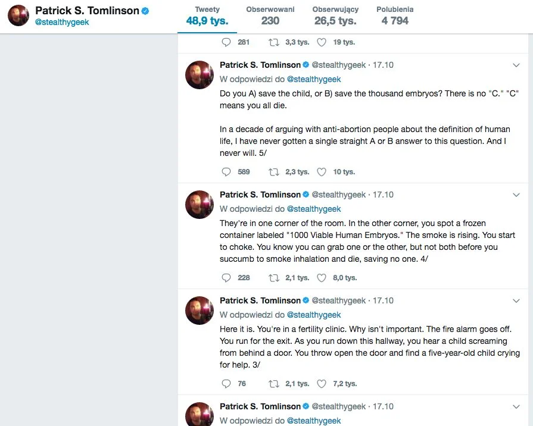Open the profile avatar on tweet 4/
Image resolution: width=533 pixels, height=426 pixels.
(x=200, y=205)
